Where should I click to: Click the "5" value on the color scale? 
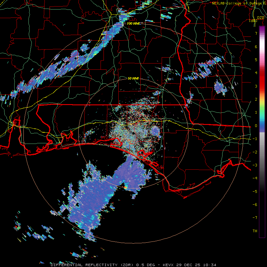point(256,60)
